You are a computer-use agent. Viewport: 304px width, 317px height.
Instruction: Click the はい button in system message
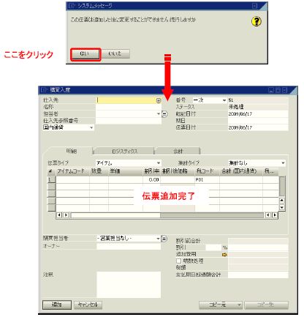(x=85, y=54)
